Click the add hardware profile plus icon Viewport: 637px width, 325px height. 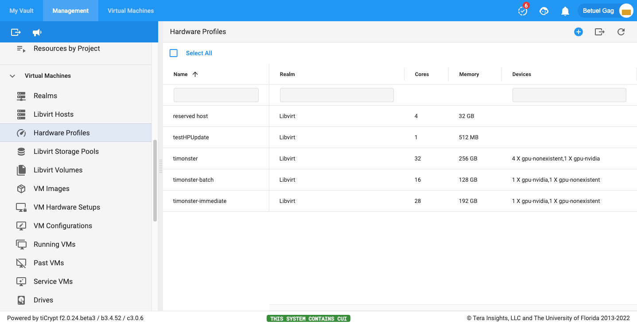click(x=578, y=32)
